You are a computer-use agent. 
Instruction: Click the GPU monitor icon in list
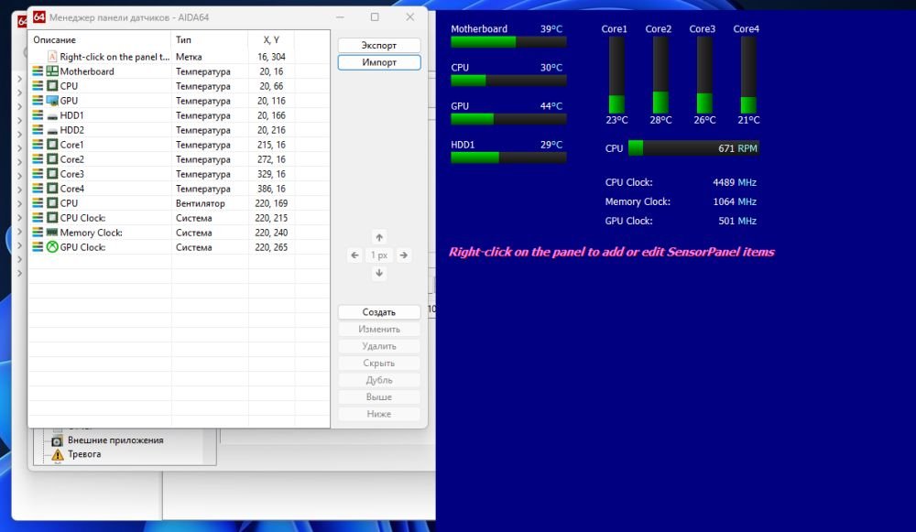[x=52, y=101]
